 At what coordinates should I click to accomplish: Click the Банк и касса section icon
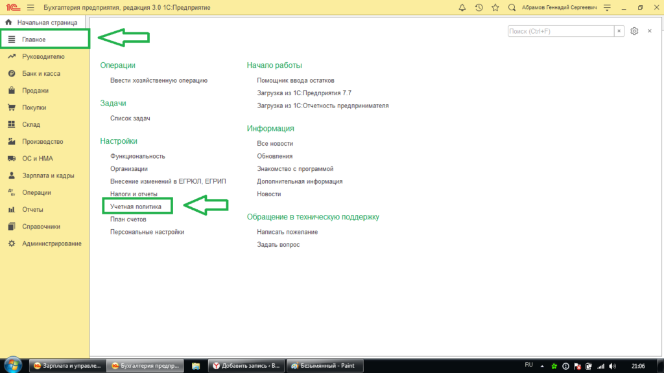(11, 74)
